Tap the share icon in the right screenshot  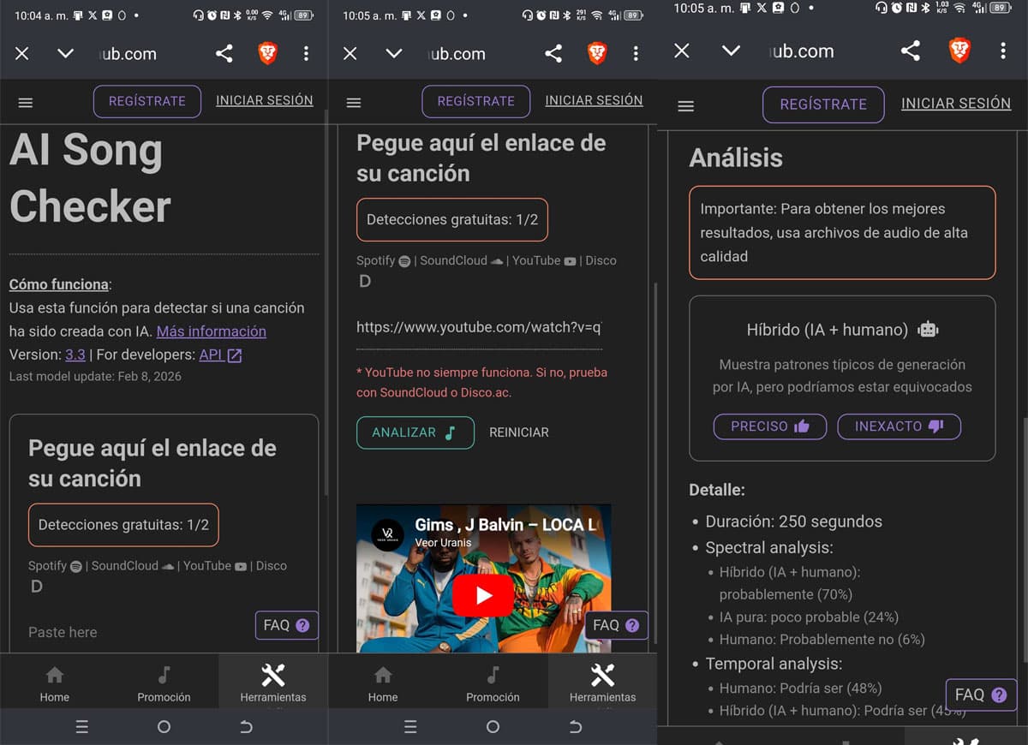pos(911,51)
